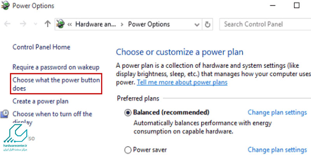This screenshot has height=155, width=311.
Task: Click the Power Options breadcrumb item
Action: click(149, 24)
